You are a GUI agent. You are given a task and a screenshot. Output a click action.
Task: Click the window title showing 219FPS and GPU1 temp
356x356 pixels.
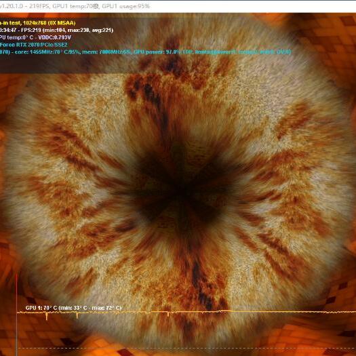pyautogui.click(x=75, y=6)
